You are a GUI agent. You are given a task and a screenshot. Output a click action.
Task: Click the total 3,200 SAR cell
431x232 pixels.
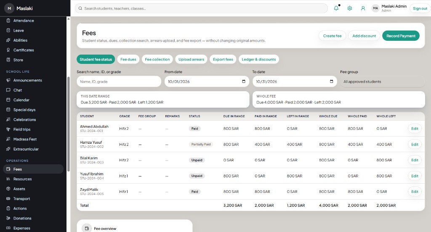pyautogui.click(x=232, y=206)
